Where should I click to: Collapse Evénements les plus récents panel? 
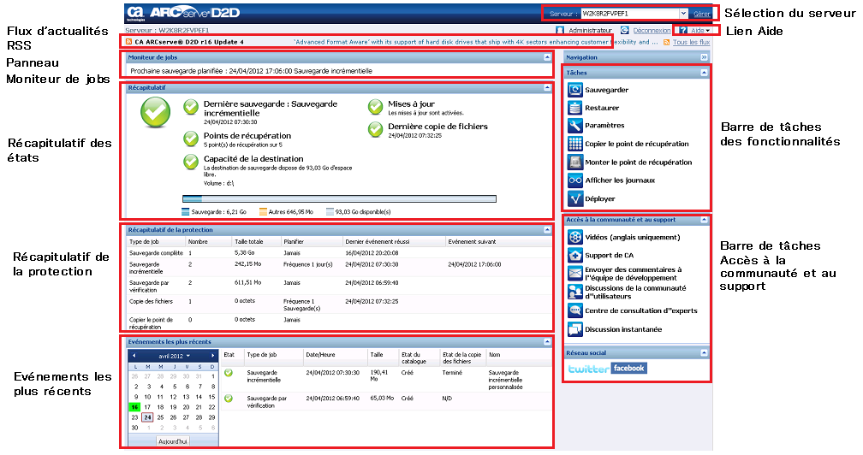point(547,342)
